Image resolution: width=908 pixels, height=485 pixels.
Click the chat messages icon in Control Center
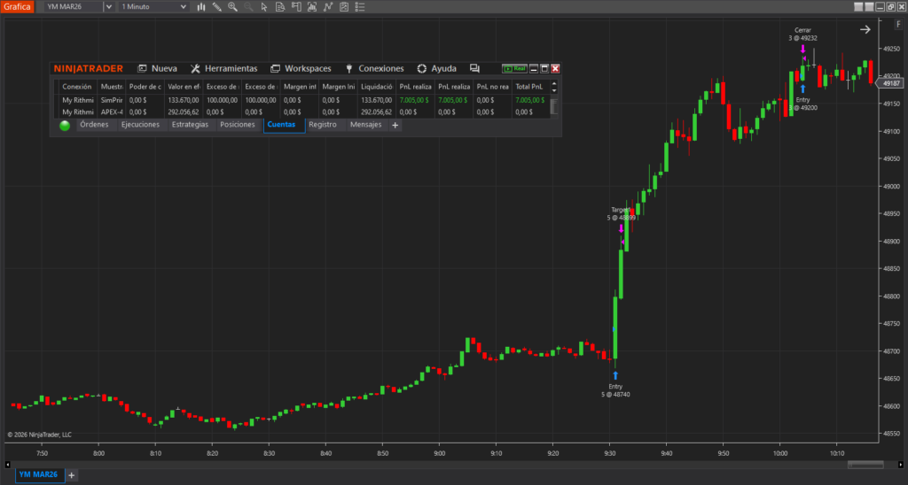pyautogui.click(x=474, y=68)
